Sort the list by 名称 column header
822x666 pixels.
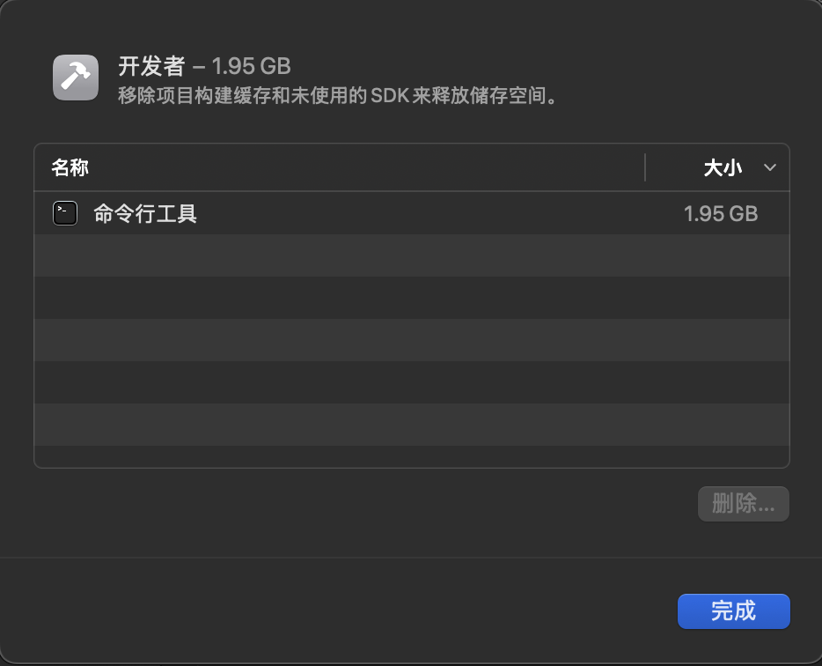70,168
